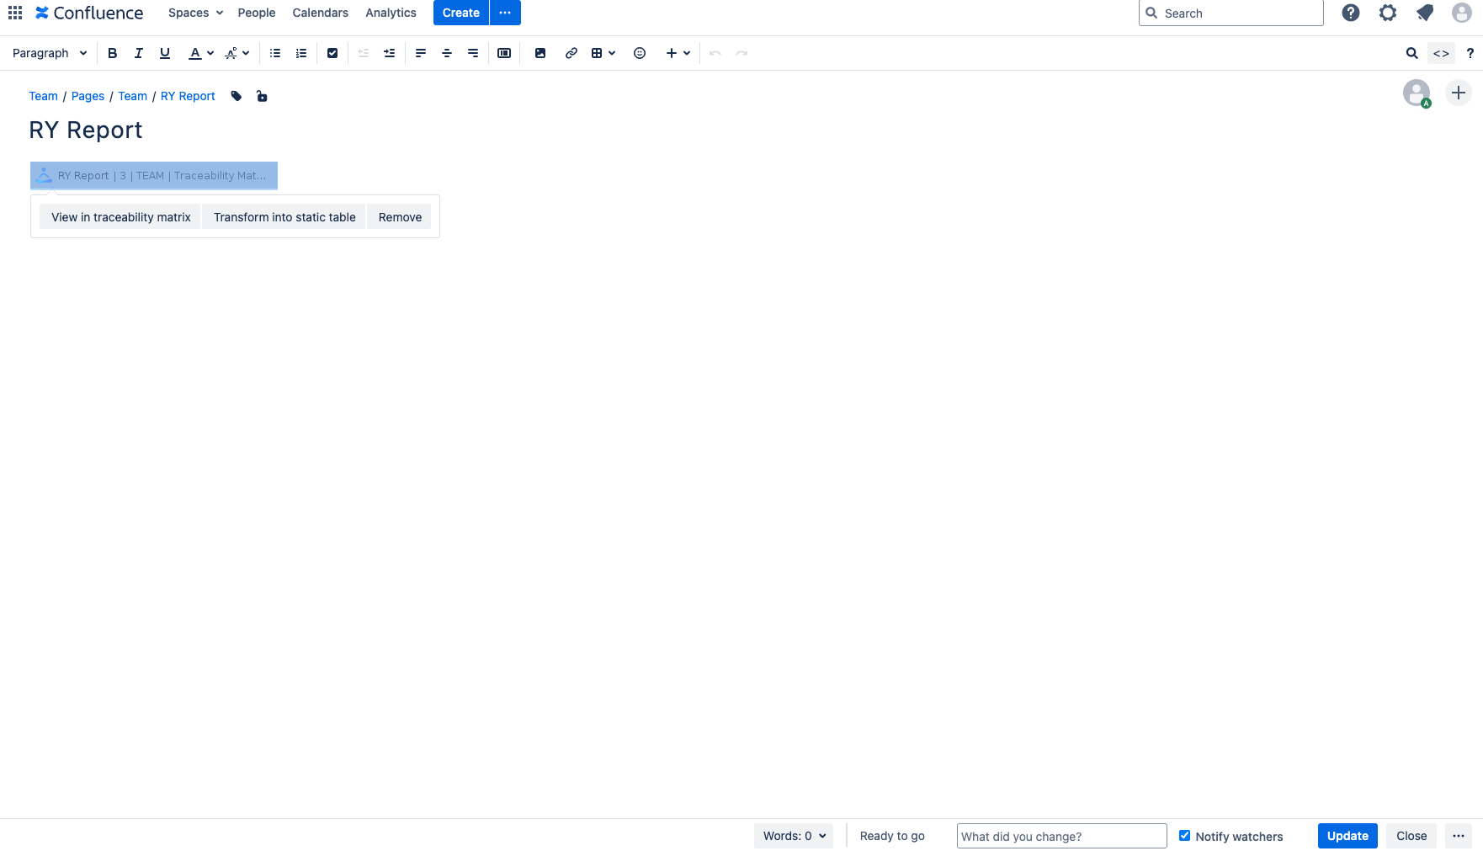The height and width of the screenshot is (851, 1483).
Task: Toggle the Notify watchers checkbox
Action: pos(1184,836)
